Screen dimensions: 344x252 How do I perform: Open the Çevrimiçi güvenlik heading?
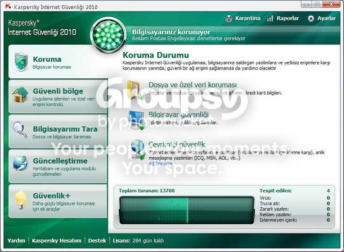[176, 144]
